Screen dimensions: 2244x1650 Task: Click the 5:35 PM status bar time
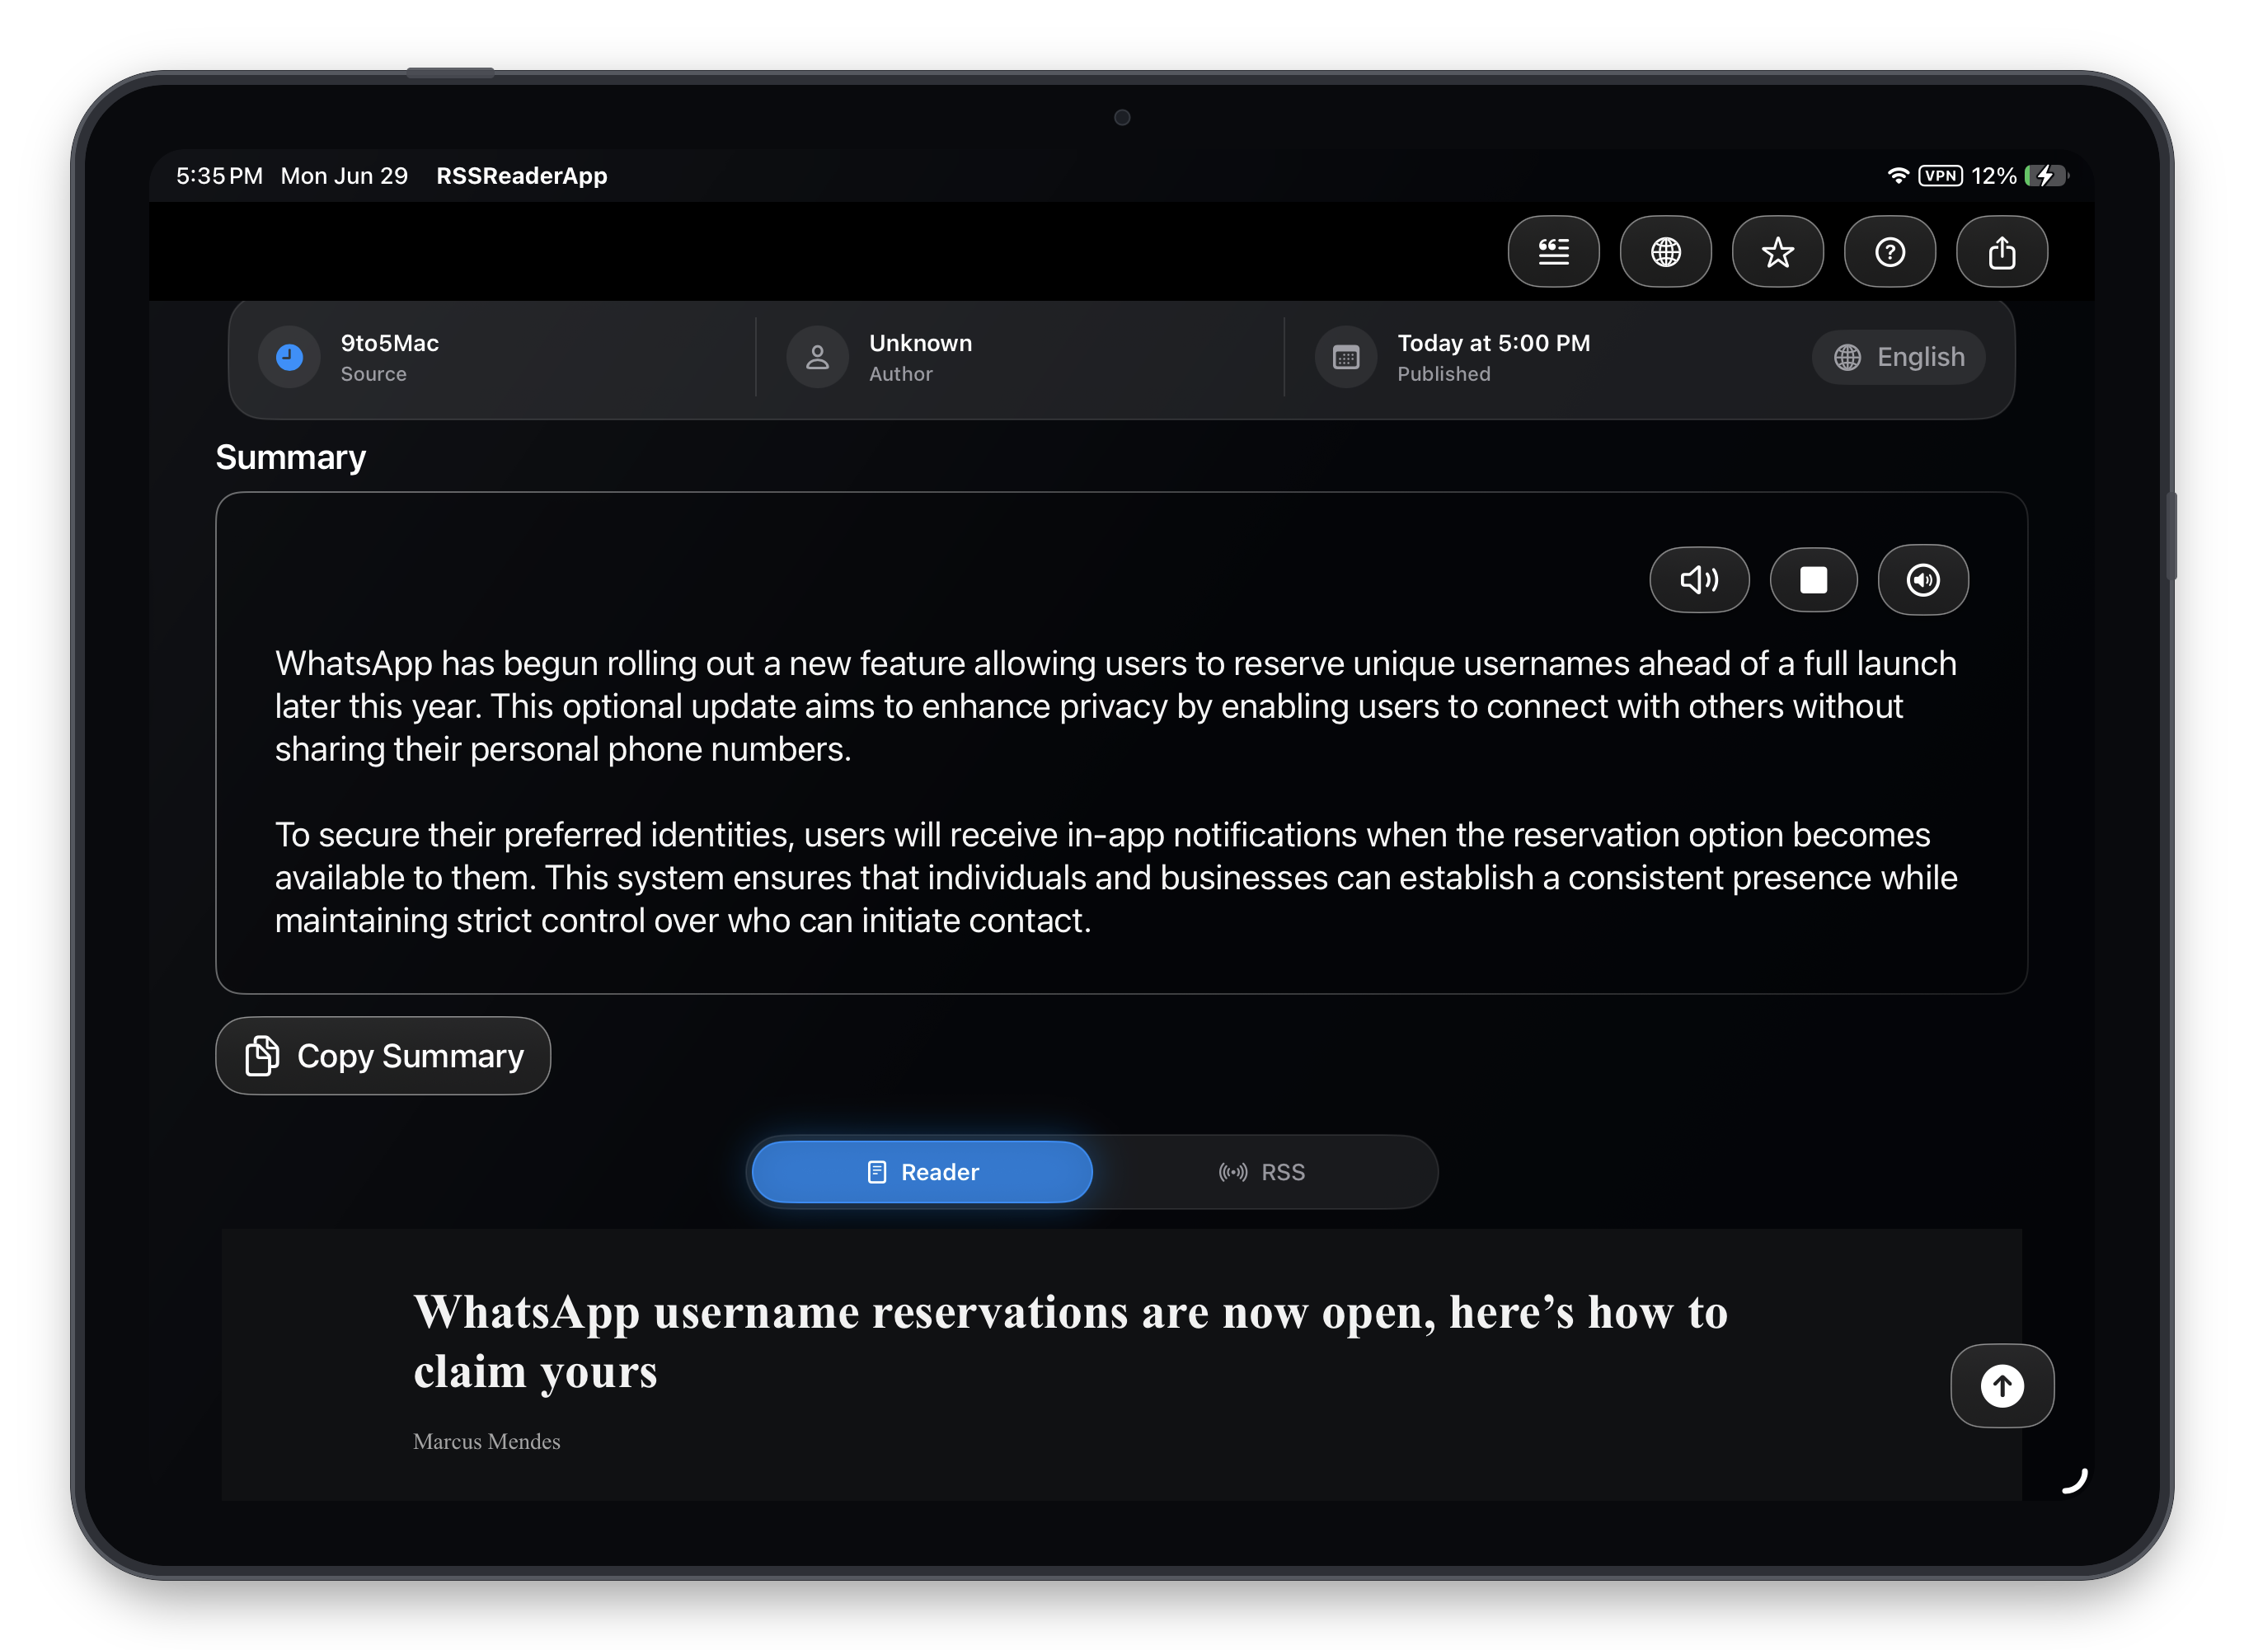218,176
